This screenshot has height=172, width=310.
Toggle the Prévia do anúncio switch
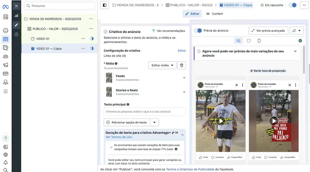click(198, 31)
